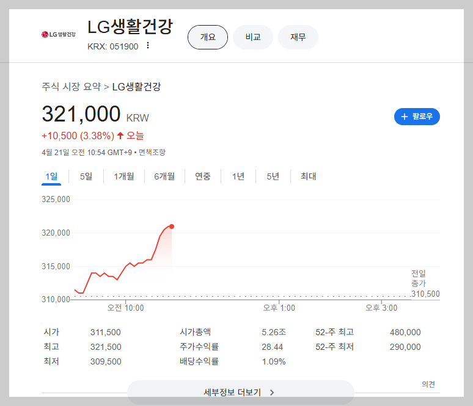
Task: Choose the 6개월 chart range
Action: (x=164, y=176)
